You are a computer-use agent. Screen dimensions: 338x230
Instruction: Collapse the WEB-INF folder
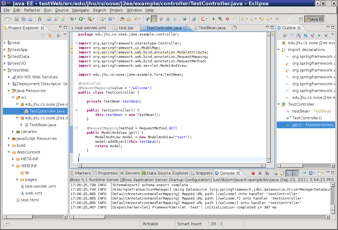point(13,166)
